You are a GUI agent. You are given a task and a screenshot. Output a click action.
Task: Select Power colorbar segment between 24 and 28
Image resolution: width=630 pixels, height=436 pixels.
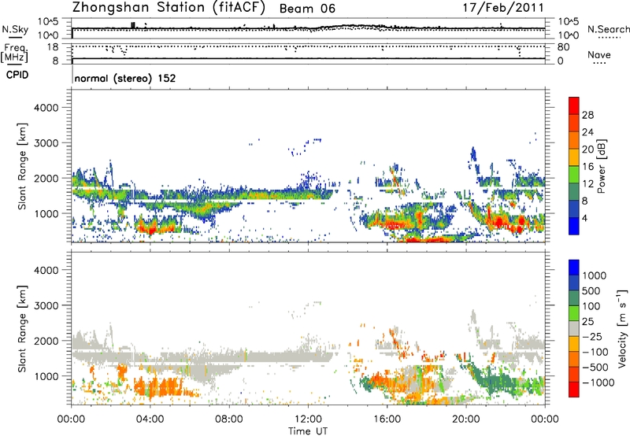pos(574,123)
